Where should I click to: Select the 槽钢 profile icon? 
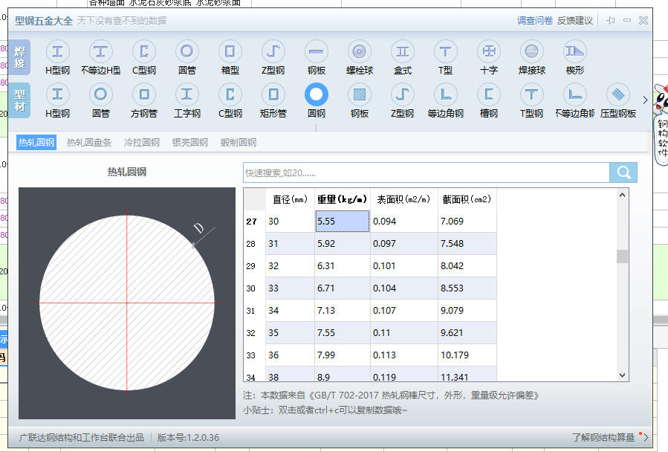pos(489,95)
